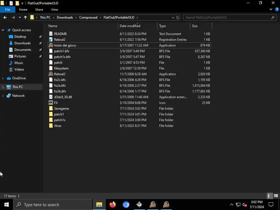Go forward with the forward arrow

point(13,17)
